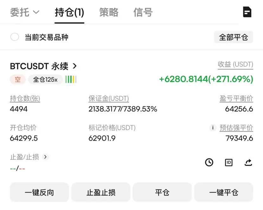Tap margin value 2138.3177/7389.53%
The height and width of the screenshot is (210, 263).
coord(123,109)
